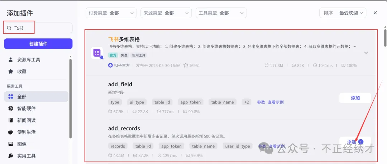Click the 扣子官方 publisher avatar icon
Screen dimensions: 387x164
tap(110, 66)
